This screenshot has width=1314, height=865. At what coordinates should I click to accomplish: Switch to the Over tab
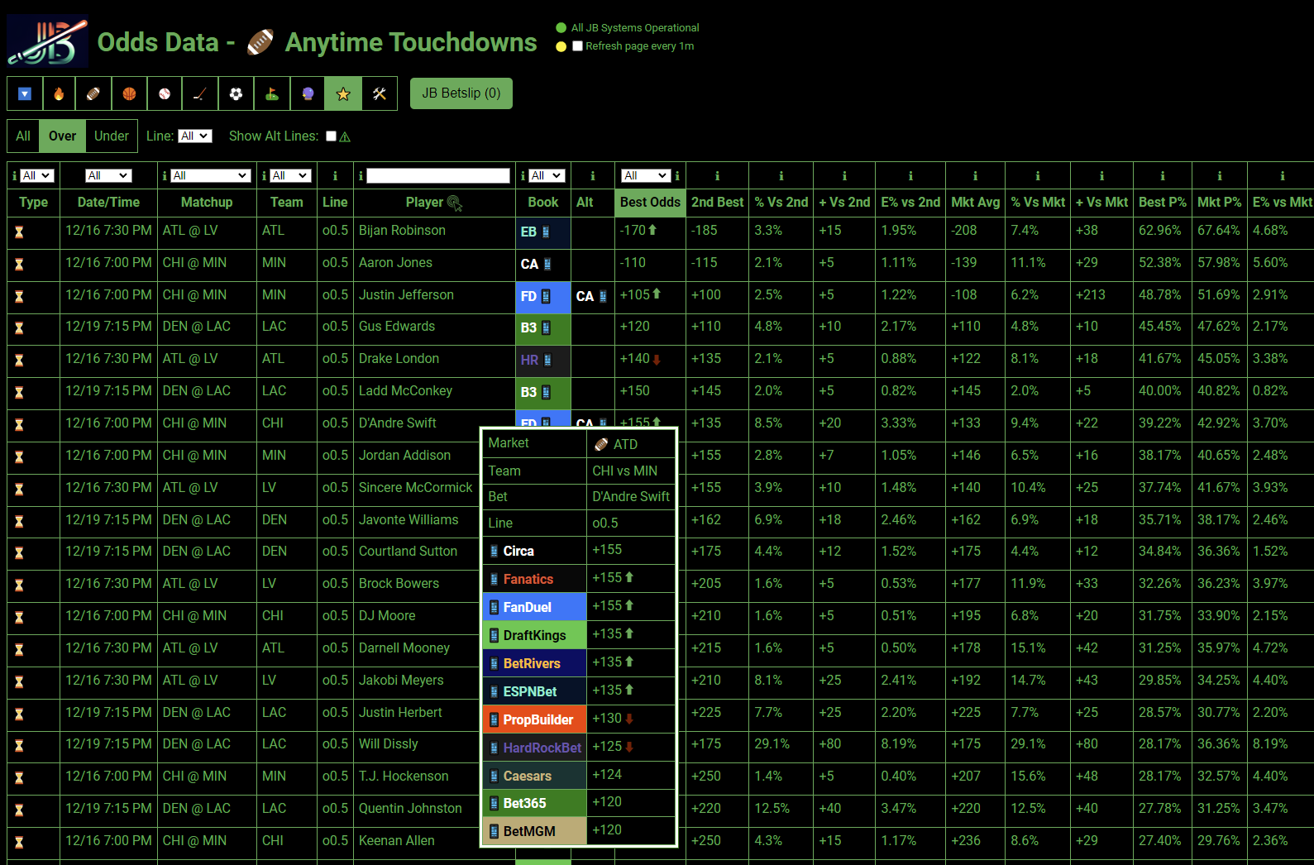coord(62,136)
